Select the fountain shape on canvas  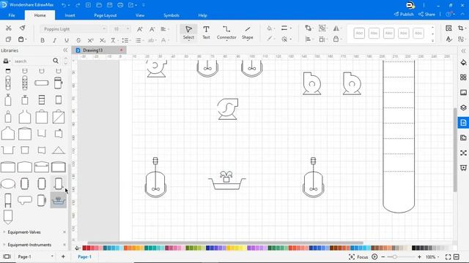tap(227, 180)
